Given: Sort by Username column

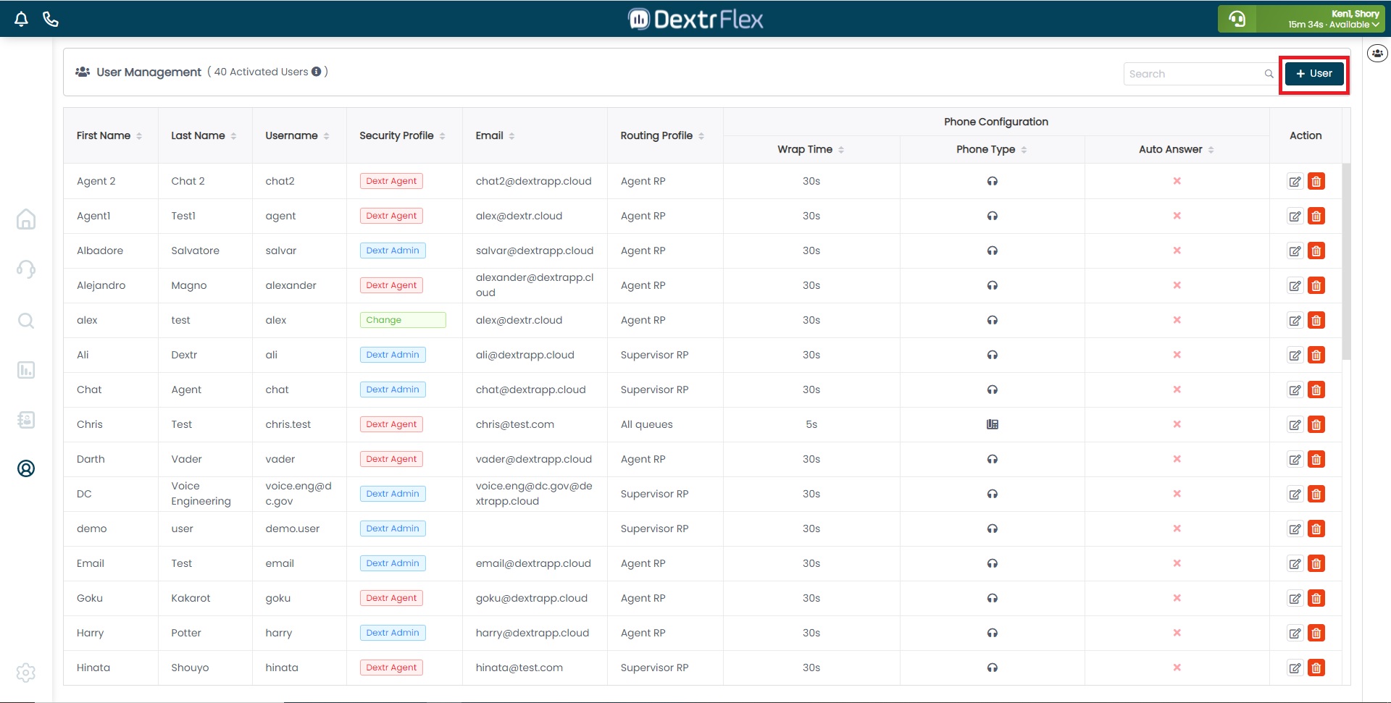Looking at the screenshot, I should (x=326, y=136).
